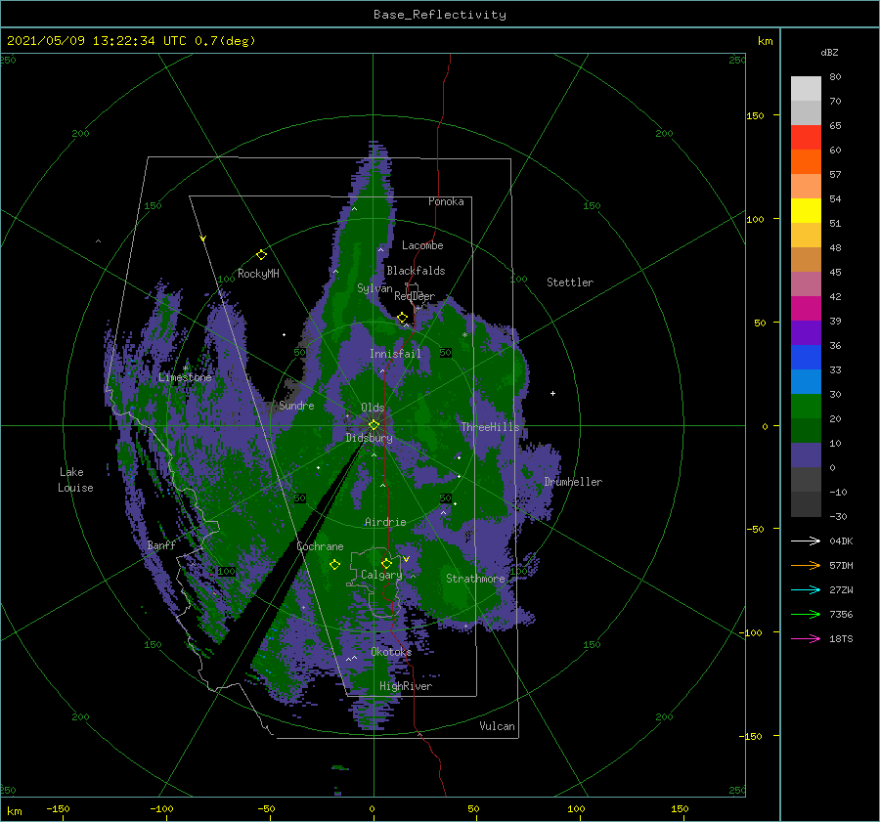880x822 pixels.
Task: Click the Sundre town label
Action: tap(297, 406)
